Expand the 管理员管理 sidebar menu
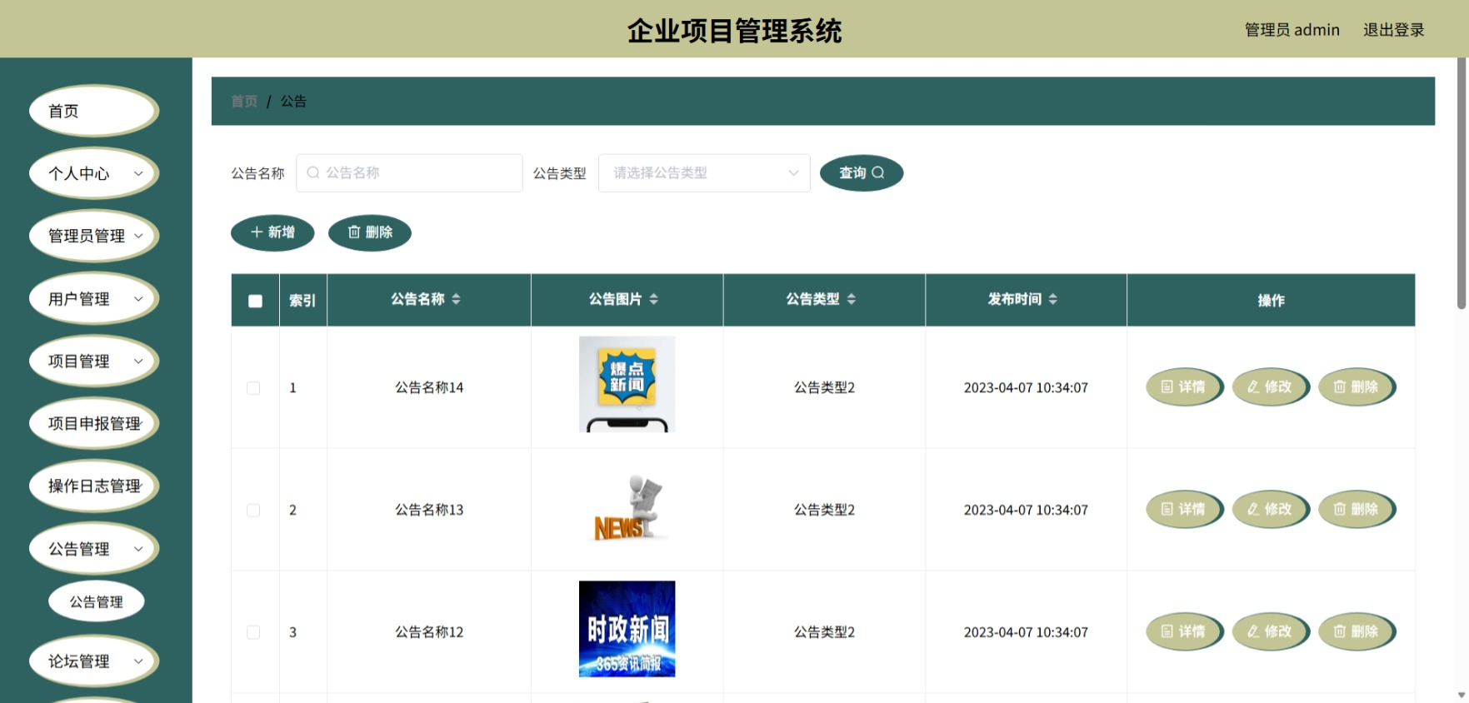 click(x=94, y=236)
